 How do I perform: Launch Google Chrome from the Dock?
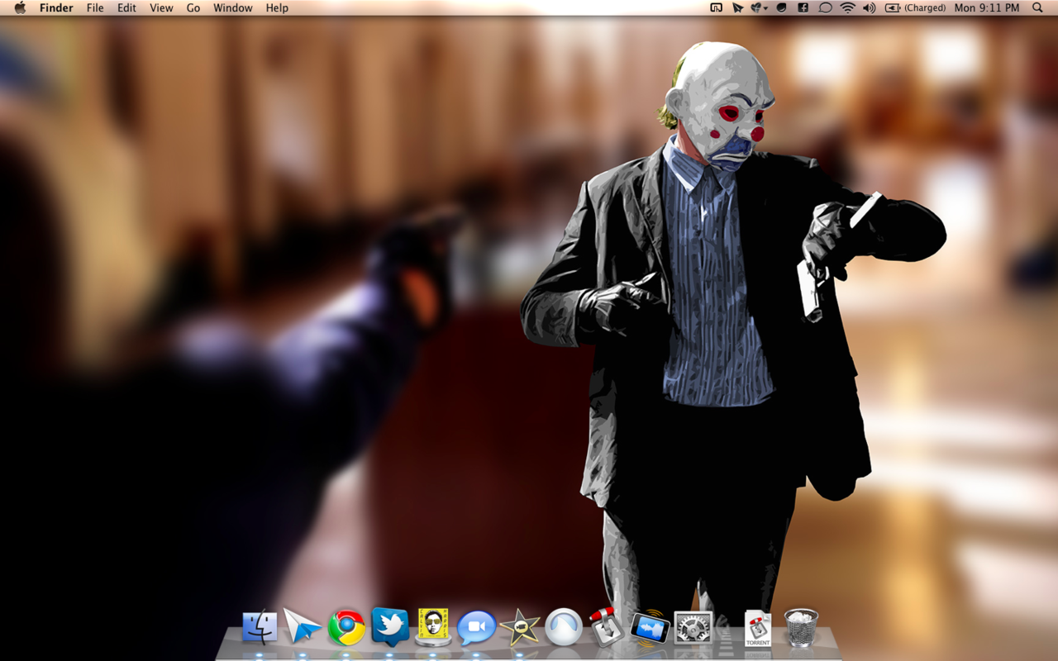pyautogui.click(x=347, y=628)
